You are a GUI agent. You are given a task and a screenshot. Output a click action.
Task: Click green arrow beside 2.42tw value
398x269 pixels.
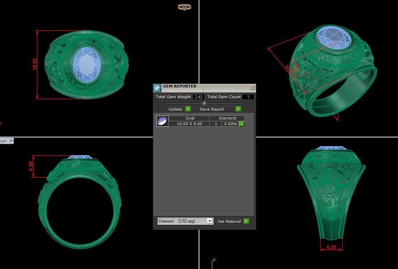242,124
